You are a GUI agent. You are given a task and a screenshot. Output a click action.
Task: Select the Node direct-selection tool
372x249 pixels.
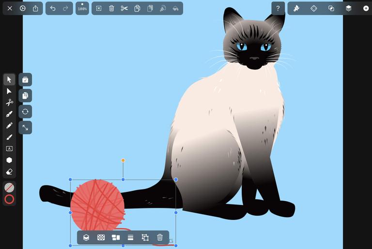(x=9, y=91)
